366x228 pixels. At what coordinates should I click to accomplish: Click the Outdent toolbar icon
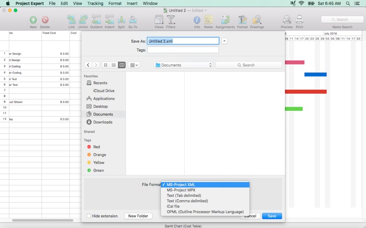[96, 20]
